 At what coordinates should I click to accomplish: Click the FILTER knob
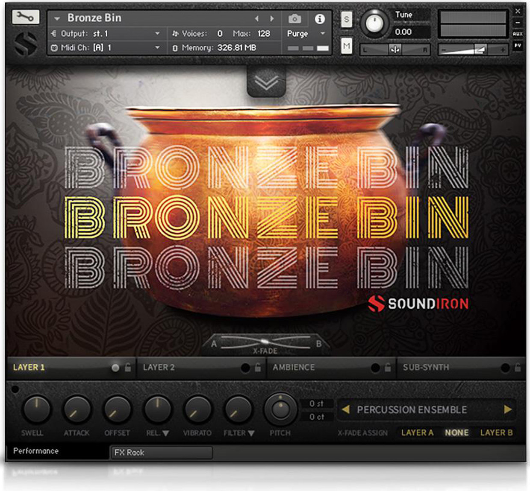tap(238, 409)
